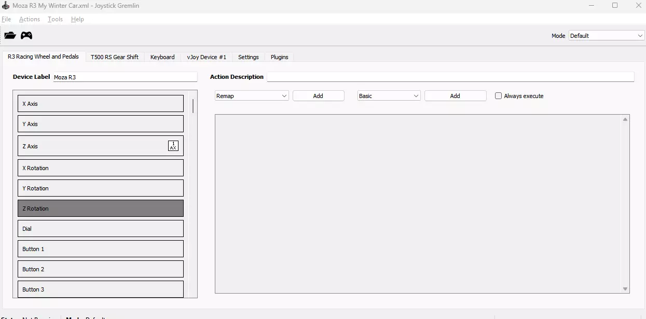Select the Z Axis input
The image size is (646, 319).
click(101, 146)
